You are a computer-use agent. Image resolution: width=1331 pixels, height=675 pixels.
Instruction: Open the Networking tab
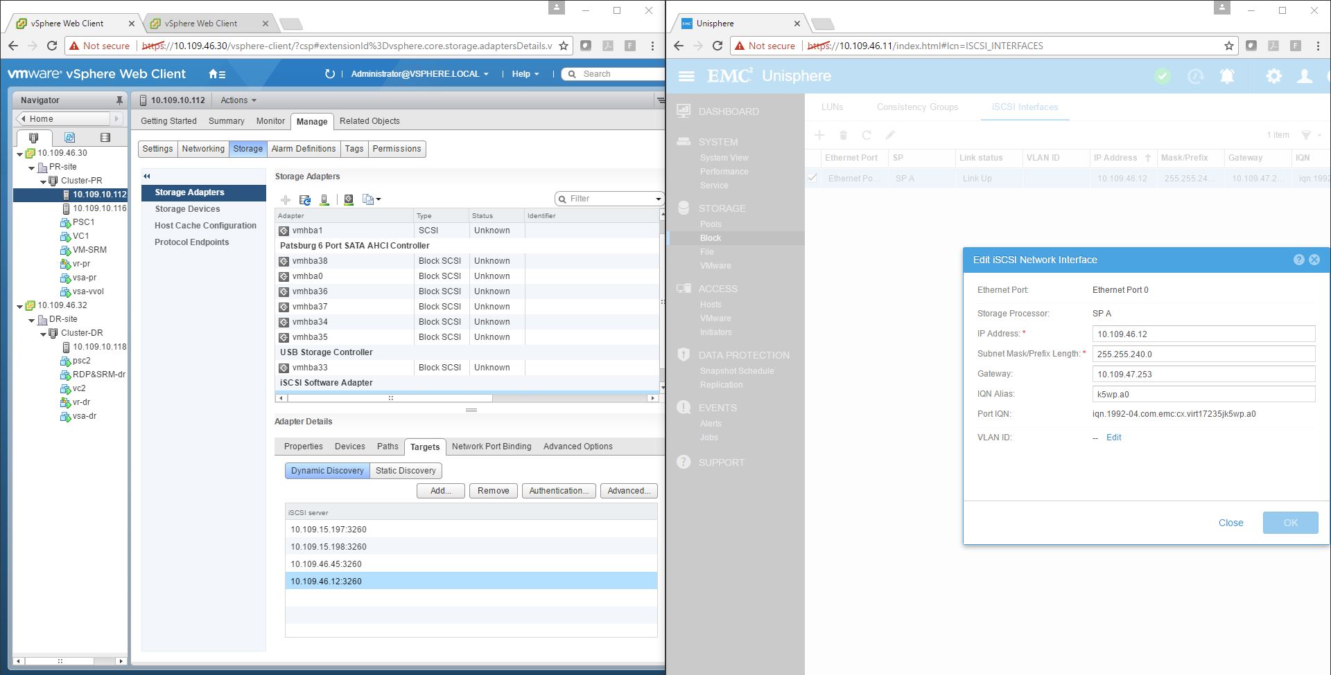[x=203, y=149]
